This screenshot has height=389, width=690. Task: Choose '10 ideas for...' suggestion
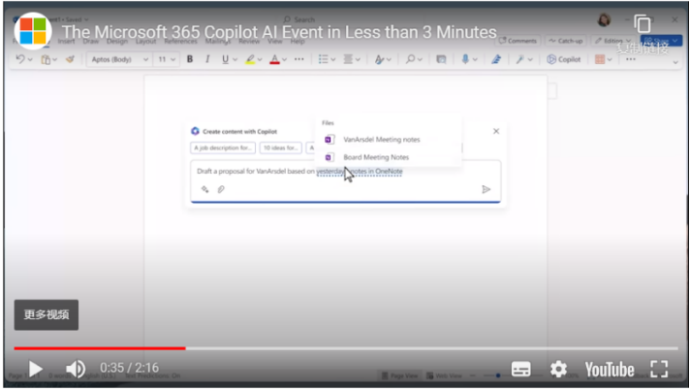pos(280,147)
